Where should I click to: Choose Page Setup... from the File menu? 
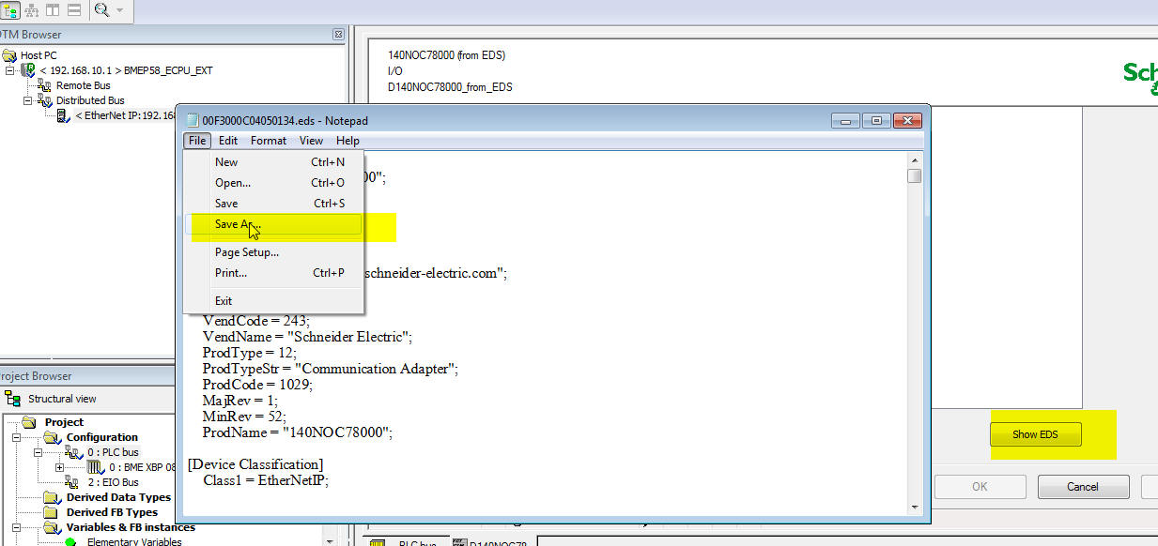pyautogui.click(x=273, y=252)
